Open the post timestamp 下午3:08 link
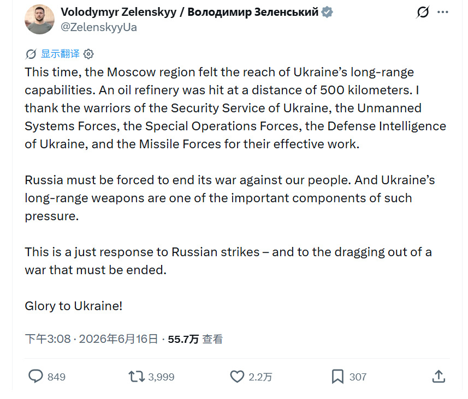468x399 pixels. pos(91,339)
